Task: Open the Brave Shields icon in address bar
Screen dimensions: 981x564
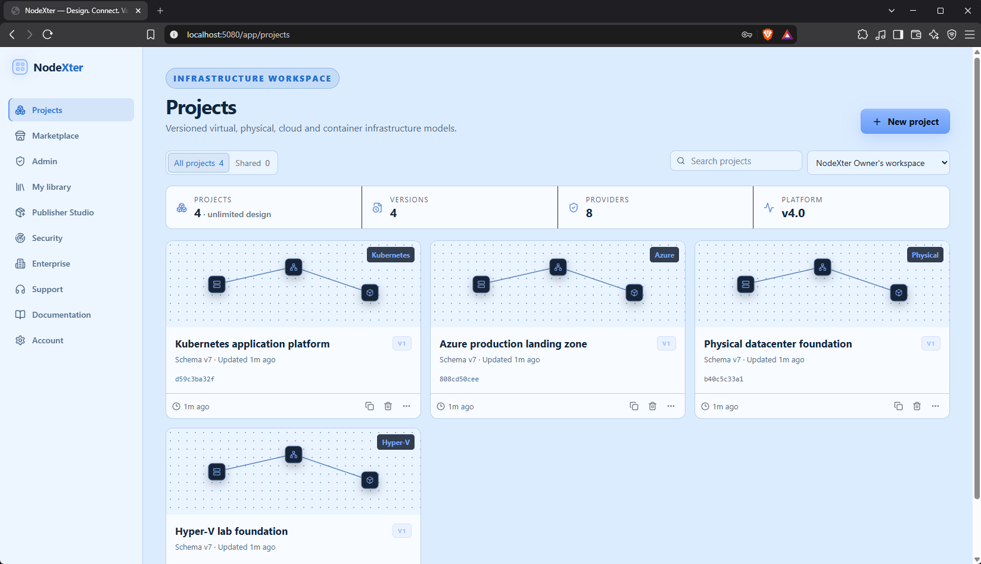Action: tap(768, 35)
